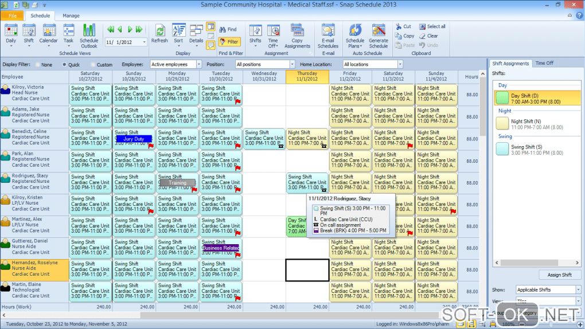The width and height of the screenshot is (585, 329).
Task: Open the date picker dropdown
Action: (x=144, y=42)
